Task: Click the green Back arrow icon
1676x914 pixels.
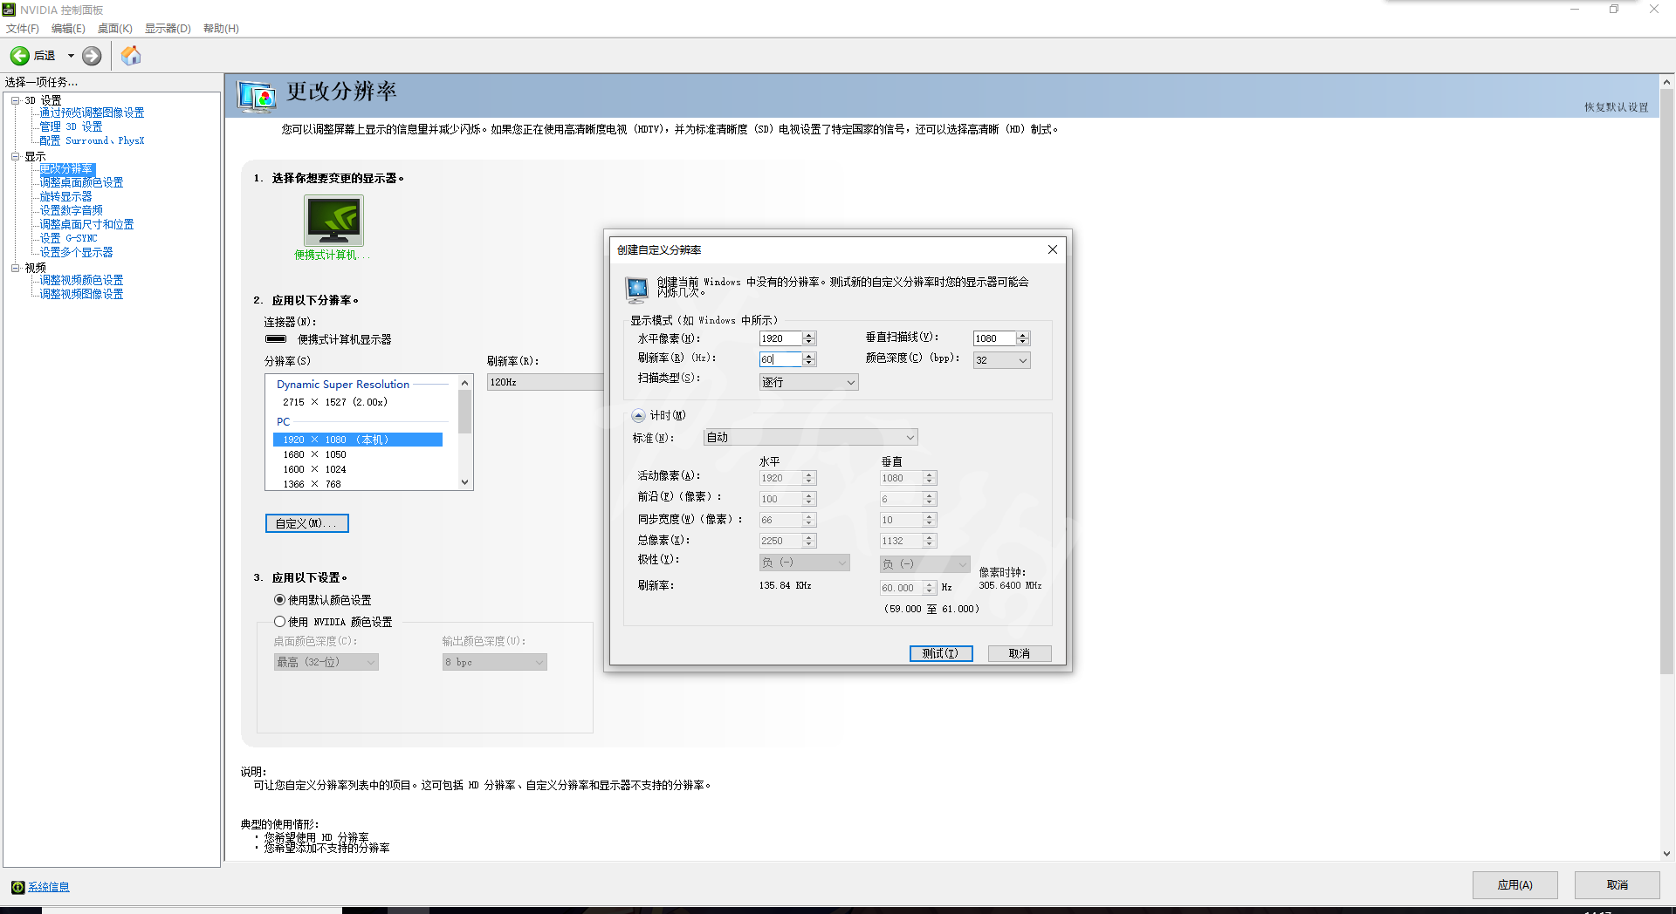Action: click(19, 56)
